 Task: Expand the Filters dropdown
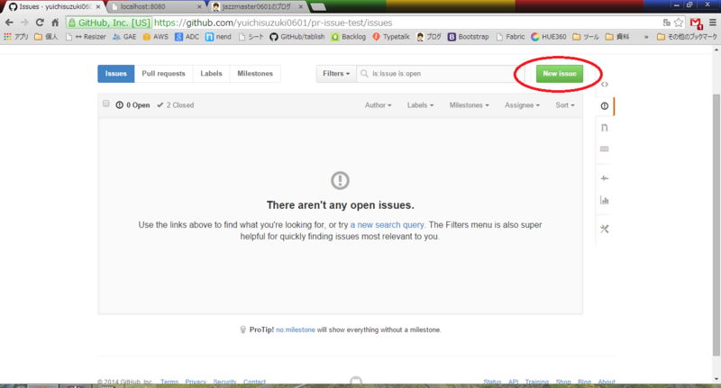[x=336, y=74]
